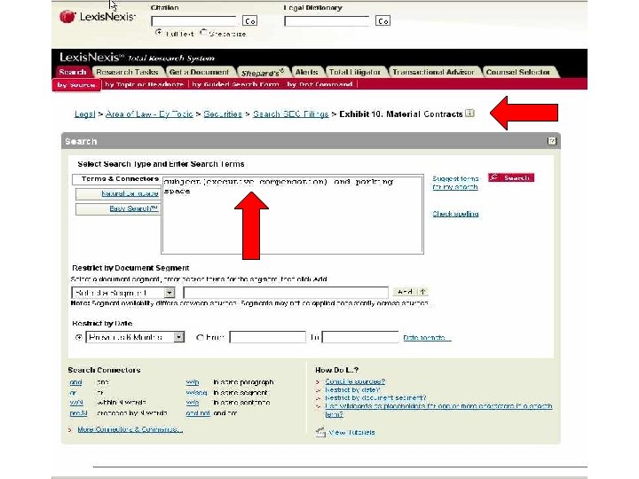Select the by Source sub-tab
The image size is (639, 479).
coord(76,85)
